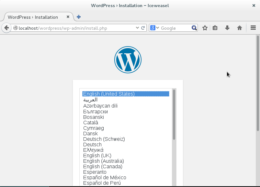Select Български language option
Viewport: 260px width, 187px height.
(126, 112)
